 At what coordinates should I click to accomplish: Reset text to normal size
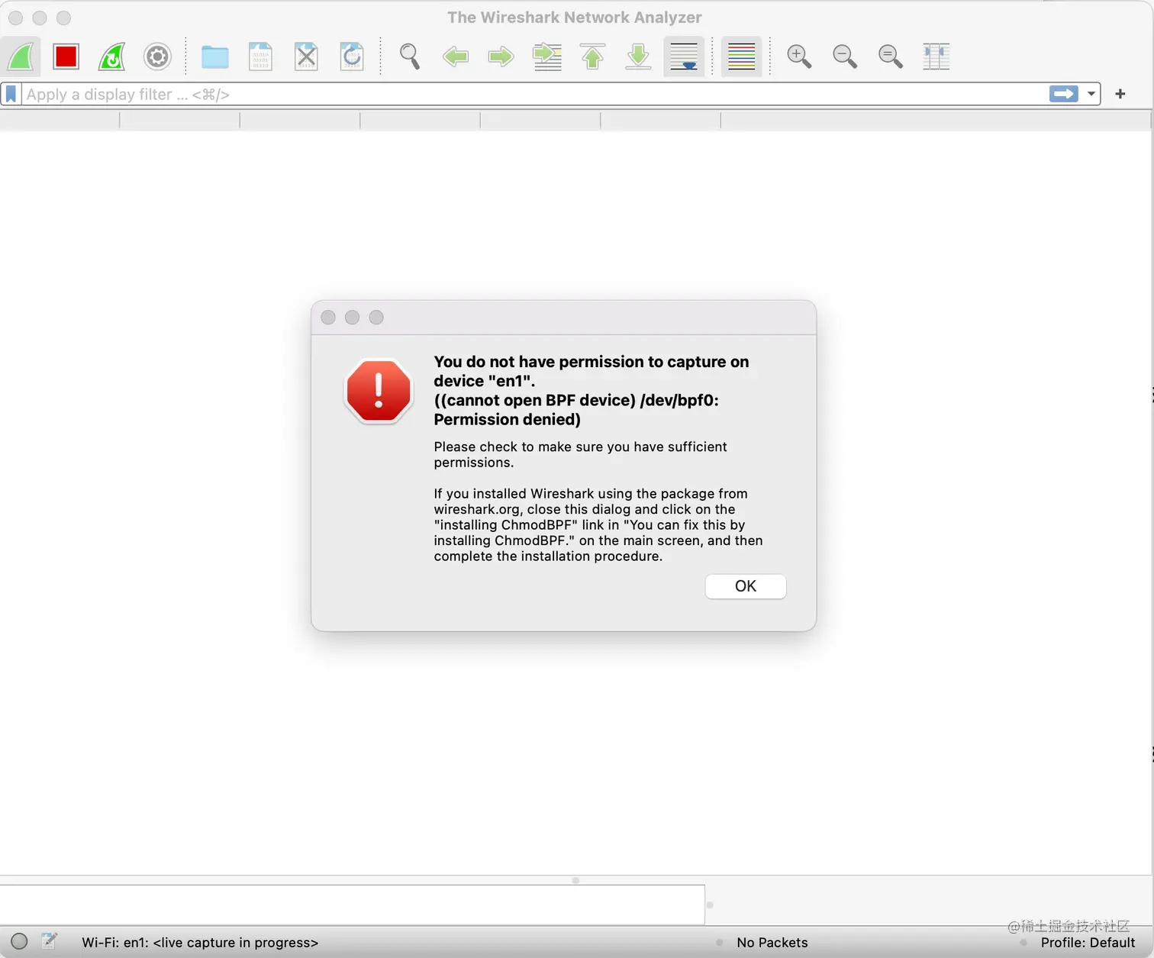pyautogui.click(x=891, y=56)
